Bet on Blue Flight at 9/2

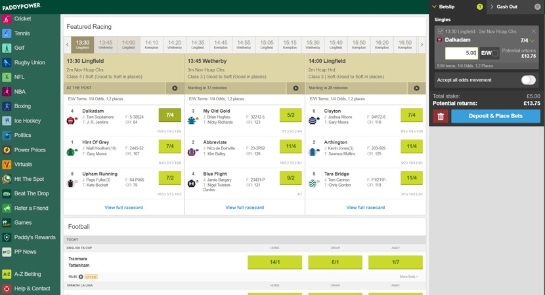tap(291, 178)
